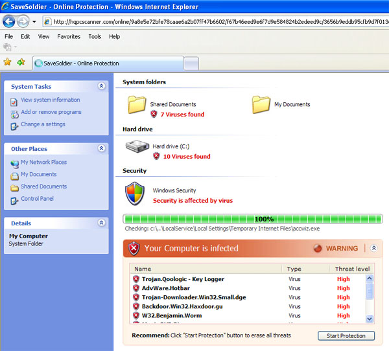The width and height of the screenshot is (389, 351).
Task: Click the Start Protection button
Action: pos(346,336)
